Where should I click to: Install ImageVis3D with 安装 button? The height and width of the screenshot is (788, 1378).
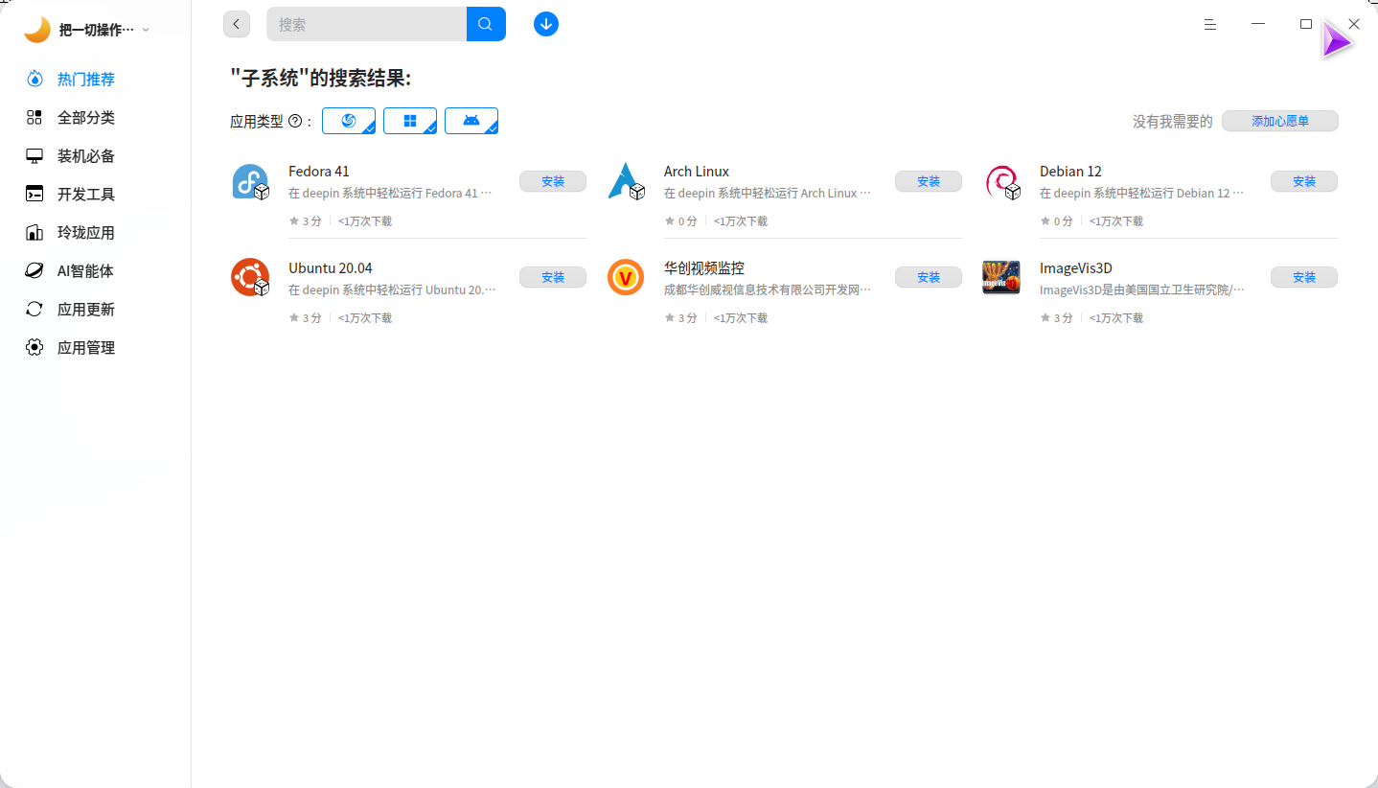[x=1304, y=277]
